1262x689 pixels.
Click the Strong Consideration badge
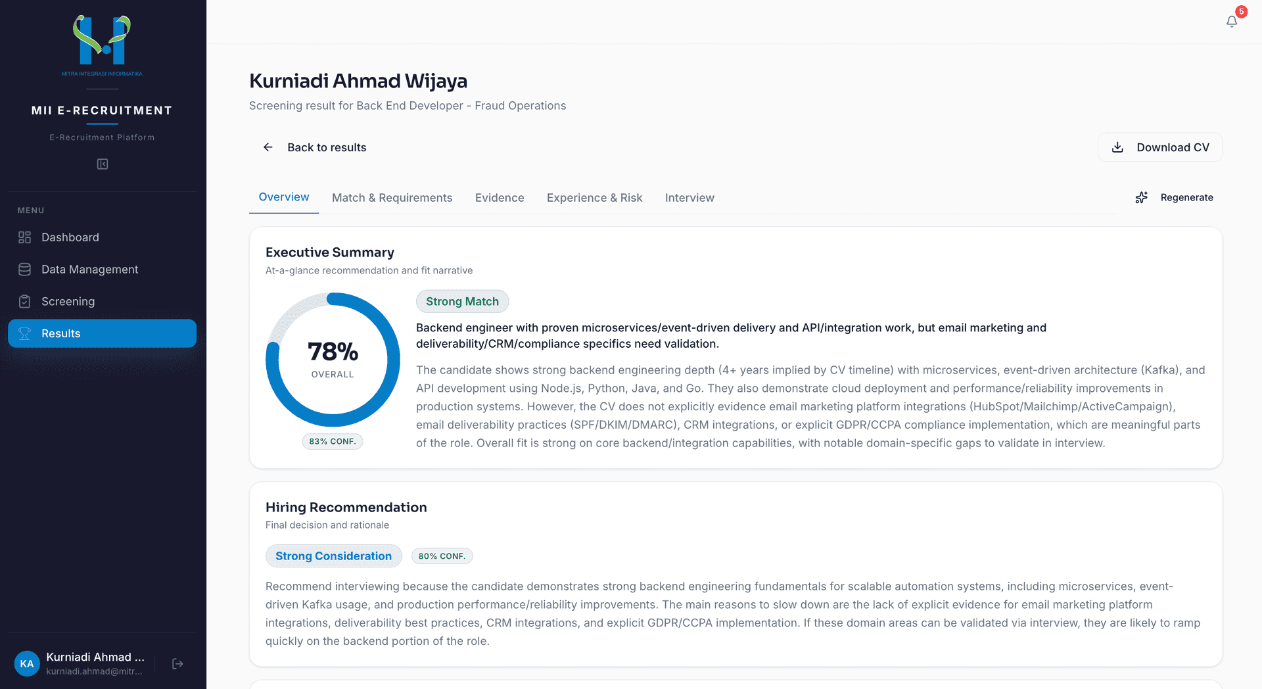click(x=333, y=556)
